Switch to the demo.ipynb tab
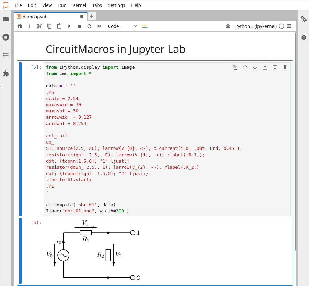The image size is (309, 286). coord(35,16)
